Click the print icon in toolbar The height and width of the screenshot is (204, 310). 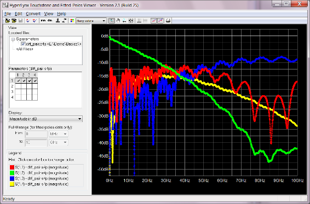[x=168, y=21]
